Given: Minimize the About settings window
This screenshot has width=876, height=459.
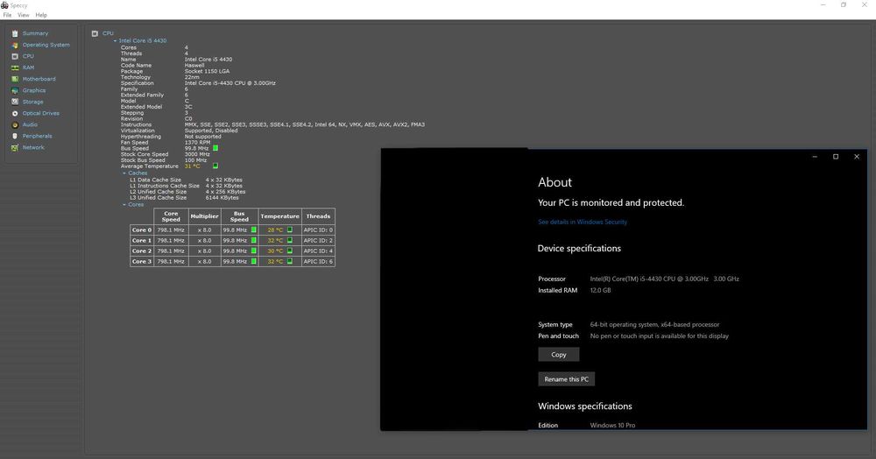Looking at the screenshot, I should pyautogui.click(x=815, y=157).
